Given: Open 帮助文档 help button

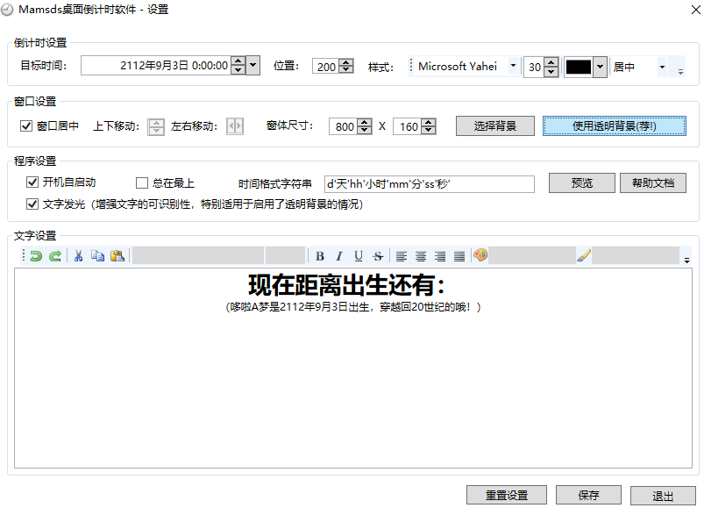Looking at the screenshot, I should (653, 183).
